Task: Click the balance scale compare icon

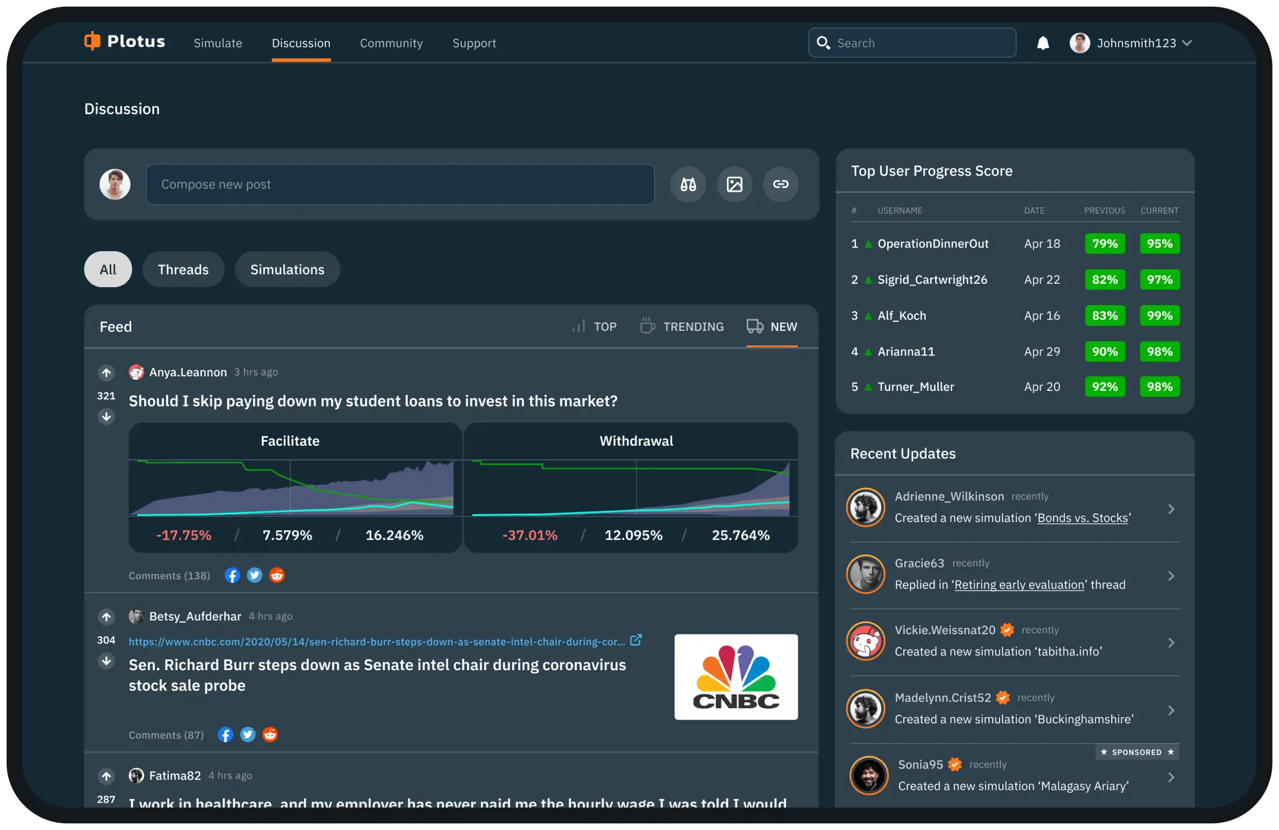Action: [x=688, y=184]
